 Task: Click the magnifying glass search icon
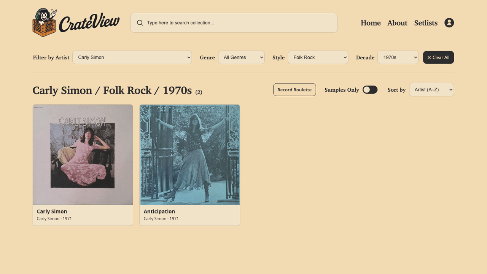click(140, 23)
